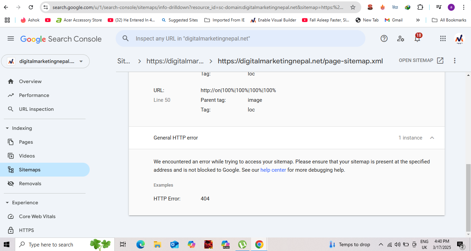The image size is (471, 251).
Task: Open Removals in the sidebar
Action: (30, 183)
